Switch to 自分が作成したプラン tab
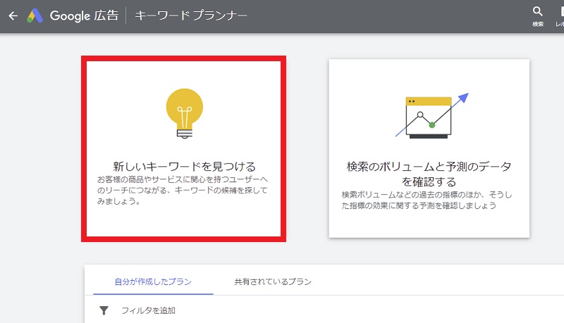The height and width of the screenshot is (323, 564). coord(153,281)
